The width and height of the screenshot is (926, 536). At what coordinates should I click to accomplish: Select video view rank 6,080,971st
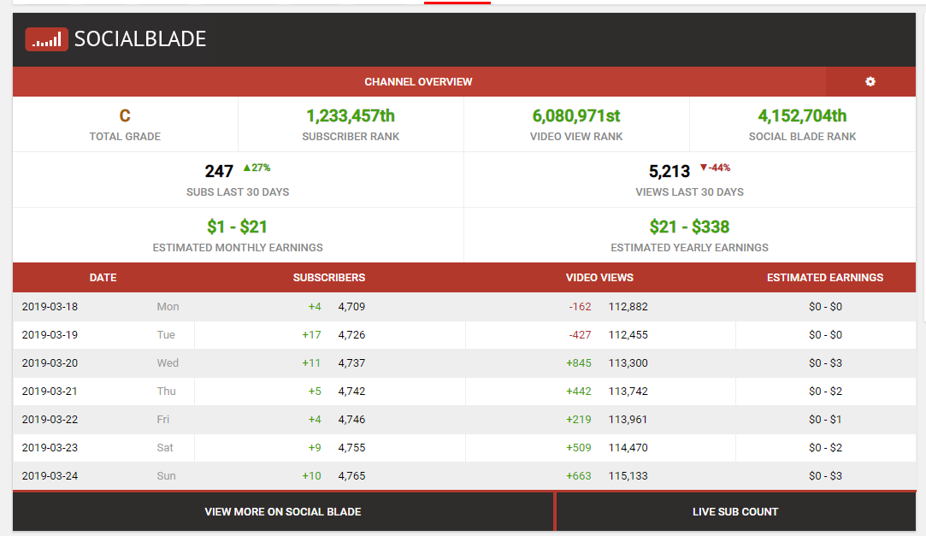point(576,115)
